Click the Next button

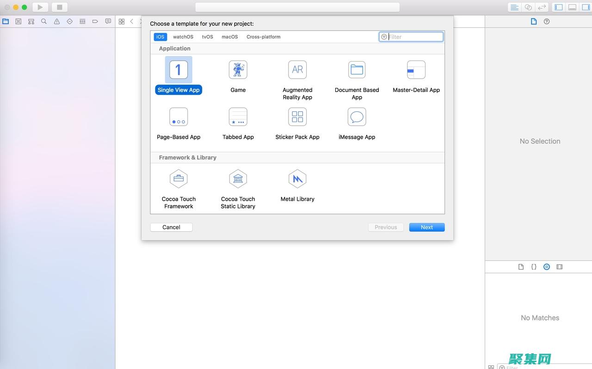point(426,227)
